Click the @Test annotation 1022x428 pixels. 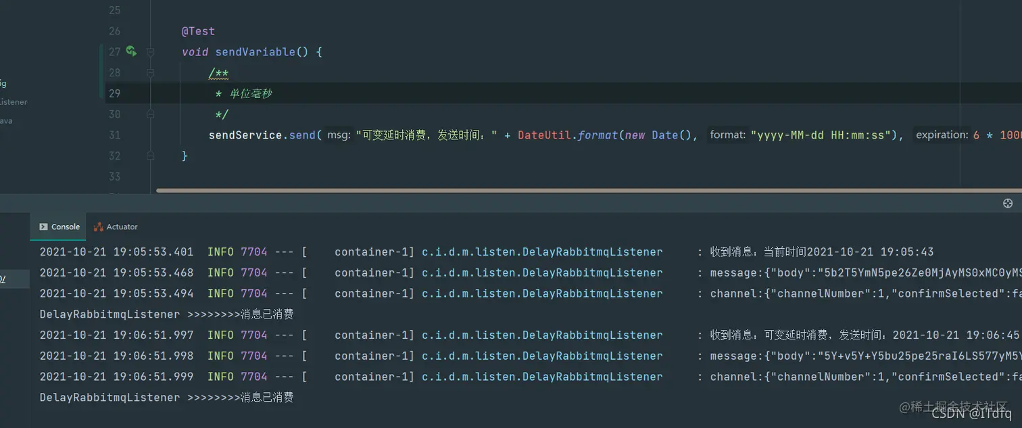(x=198, y=31)
